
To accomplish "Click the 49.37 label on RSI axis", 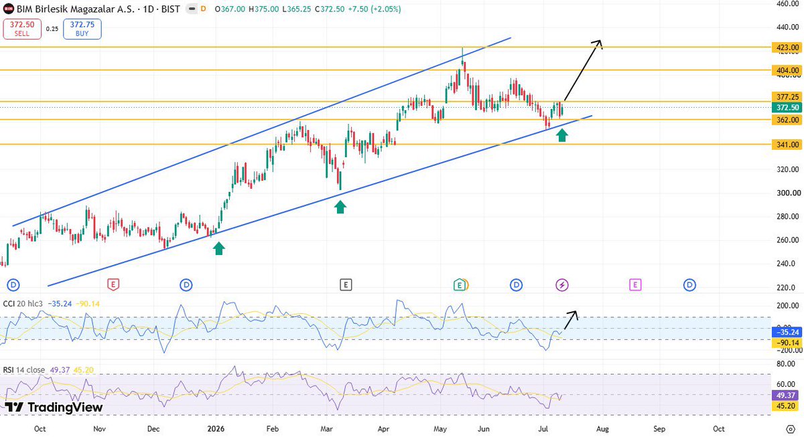I will pos(785,396).
